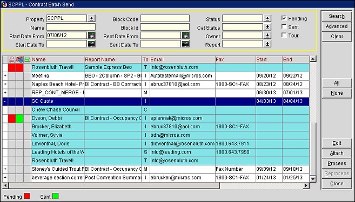355x202 pixels.
Task: Click email spiennak@micros.com
Action: point(176,119)
